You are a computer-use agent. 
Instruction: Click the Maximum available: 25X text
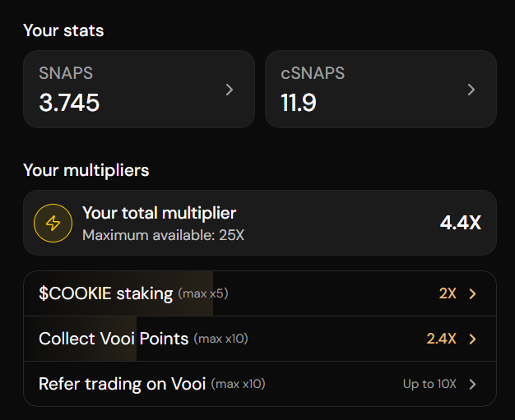pos(163,235)
